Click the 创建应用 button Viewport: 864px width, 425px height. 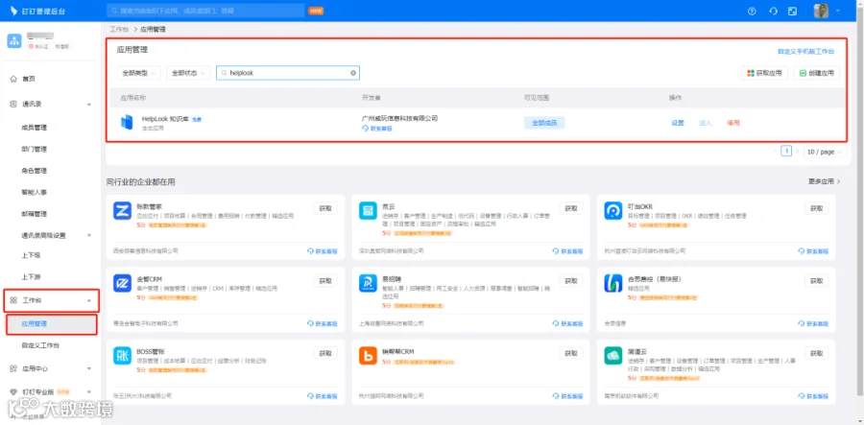pyautogui.click(x=817, y=73)
